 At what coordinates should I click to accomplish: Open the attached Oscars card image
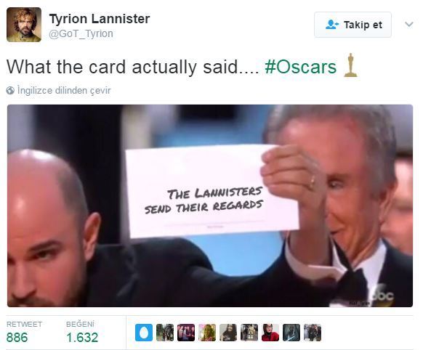coord(210,205)
